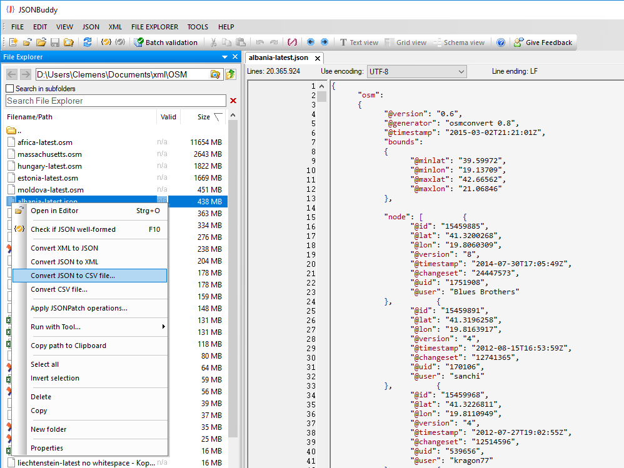
Task: Choose Convert JSON to CSV file from menu
Action: pos(89,276)
